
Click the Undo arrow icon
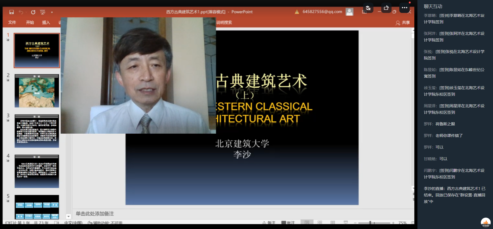pyautogui.click(x=21, y=12)
